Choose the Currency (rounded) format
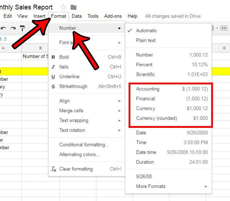 [156, 118]
